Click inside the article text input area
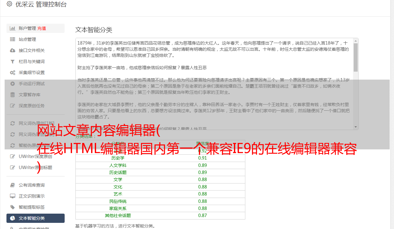394x229 pixels. tap(214, 84)
